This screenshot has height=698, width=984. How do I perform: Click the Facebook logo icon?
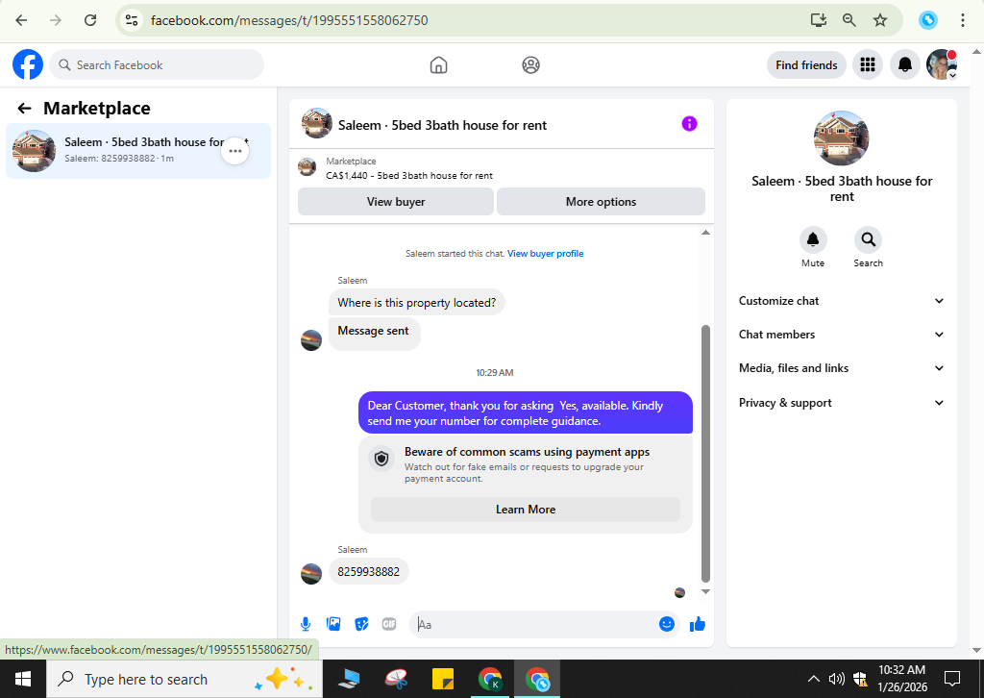pyautogui.click(x=28, y=64)
